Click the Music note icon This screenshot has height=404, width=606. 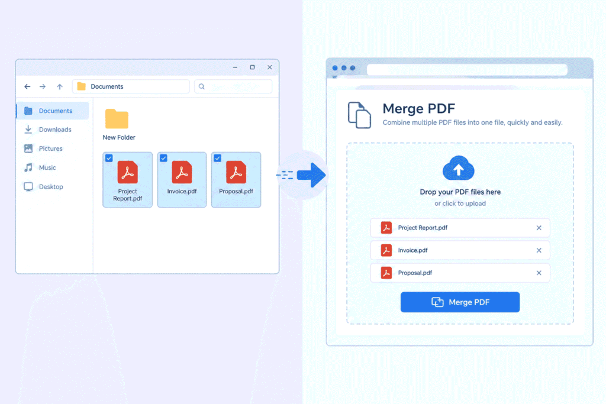[28, 167]
